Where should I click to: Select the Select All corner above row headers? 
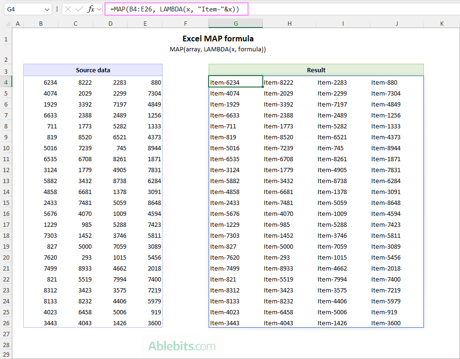coord(7,23)
